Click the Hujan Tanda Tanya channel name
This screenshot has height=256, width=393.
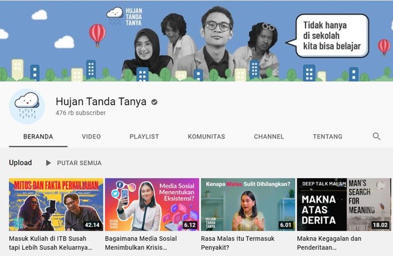click(x=101, y=102)
